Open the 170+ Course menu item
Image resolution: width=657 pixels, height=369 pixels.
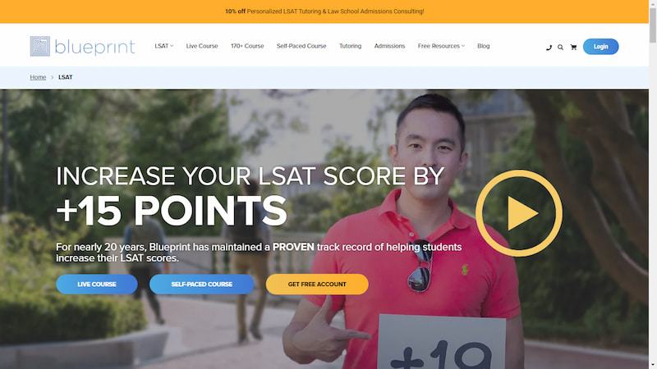point(247,46)
